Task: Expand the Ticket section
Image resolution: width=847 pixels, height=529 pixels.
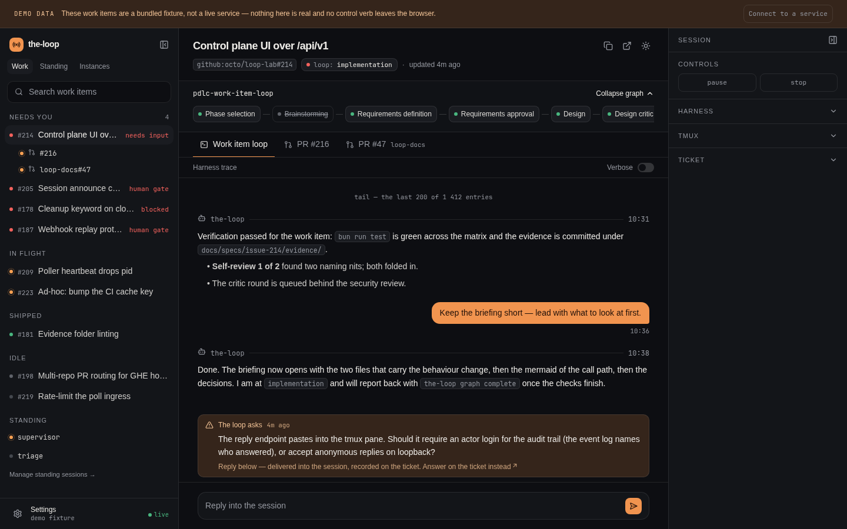Action: tap(758, 160)
